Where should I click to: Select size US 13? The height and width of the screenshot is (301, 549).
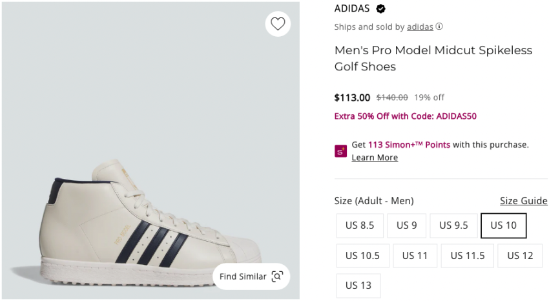[x=358, y=285]
